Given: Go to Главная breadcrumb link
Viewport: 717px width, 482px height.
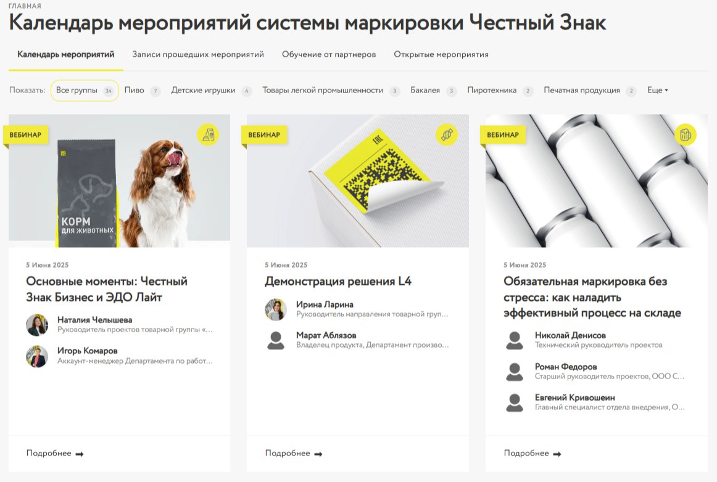Looking at the screenshot, I should point(25,6).
